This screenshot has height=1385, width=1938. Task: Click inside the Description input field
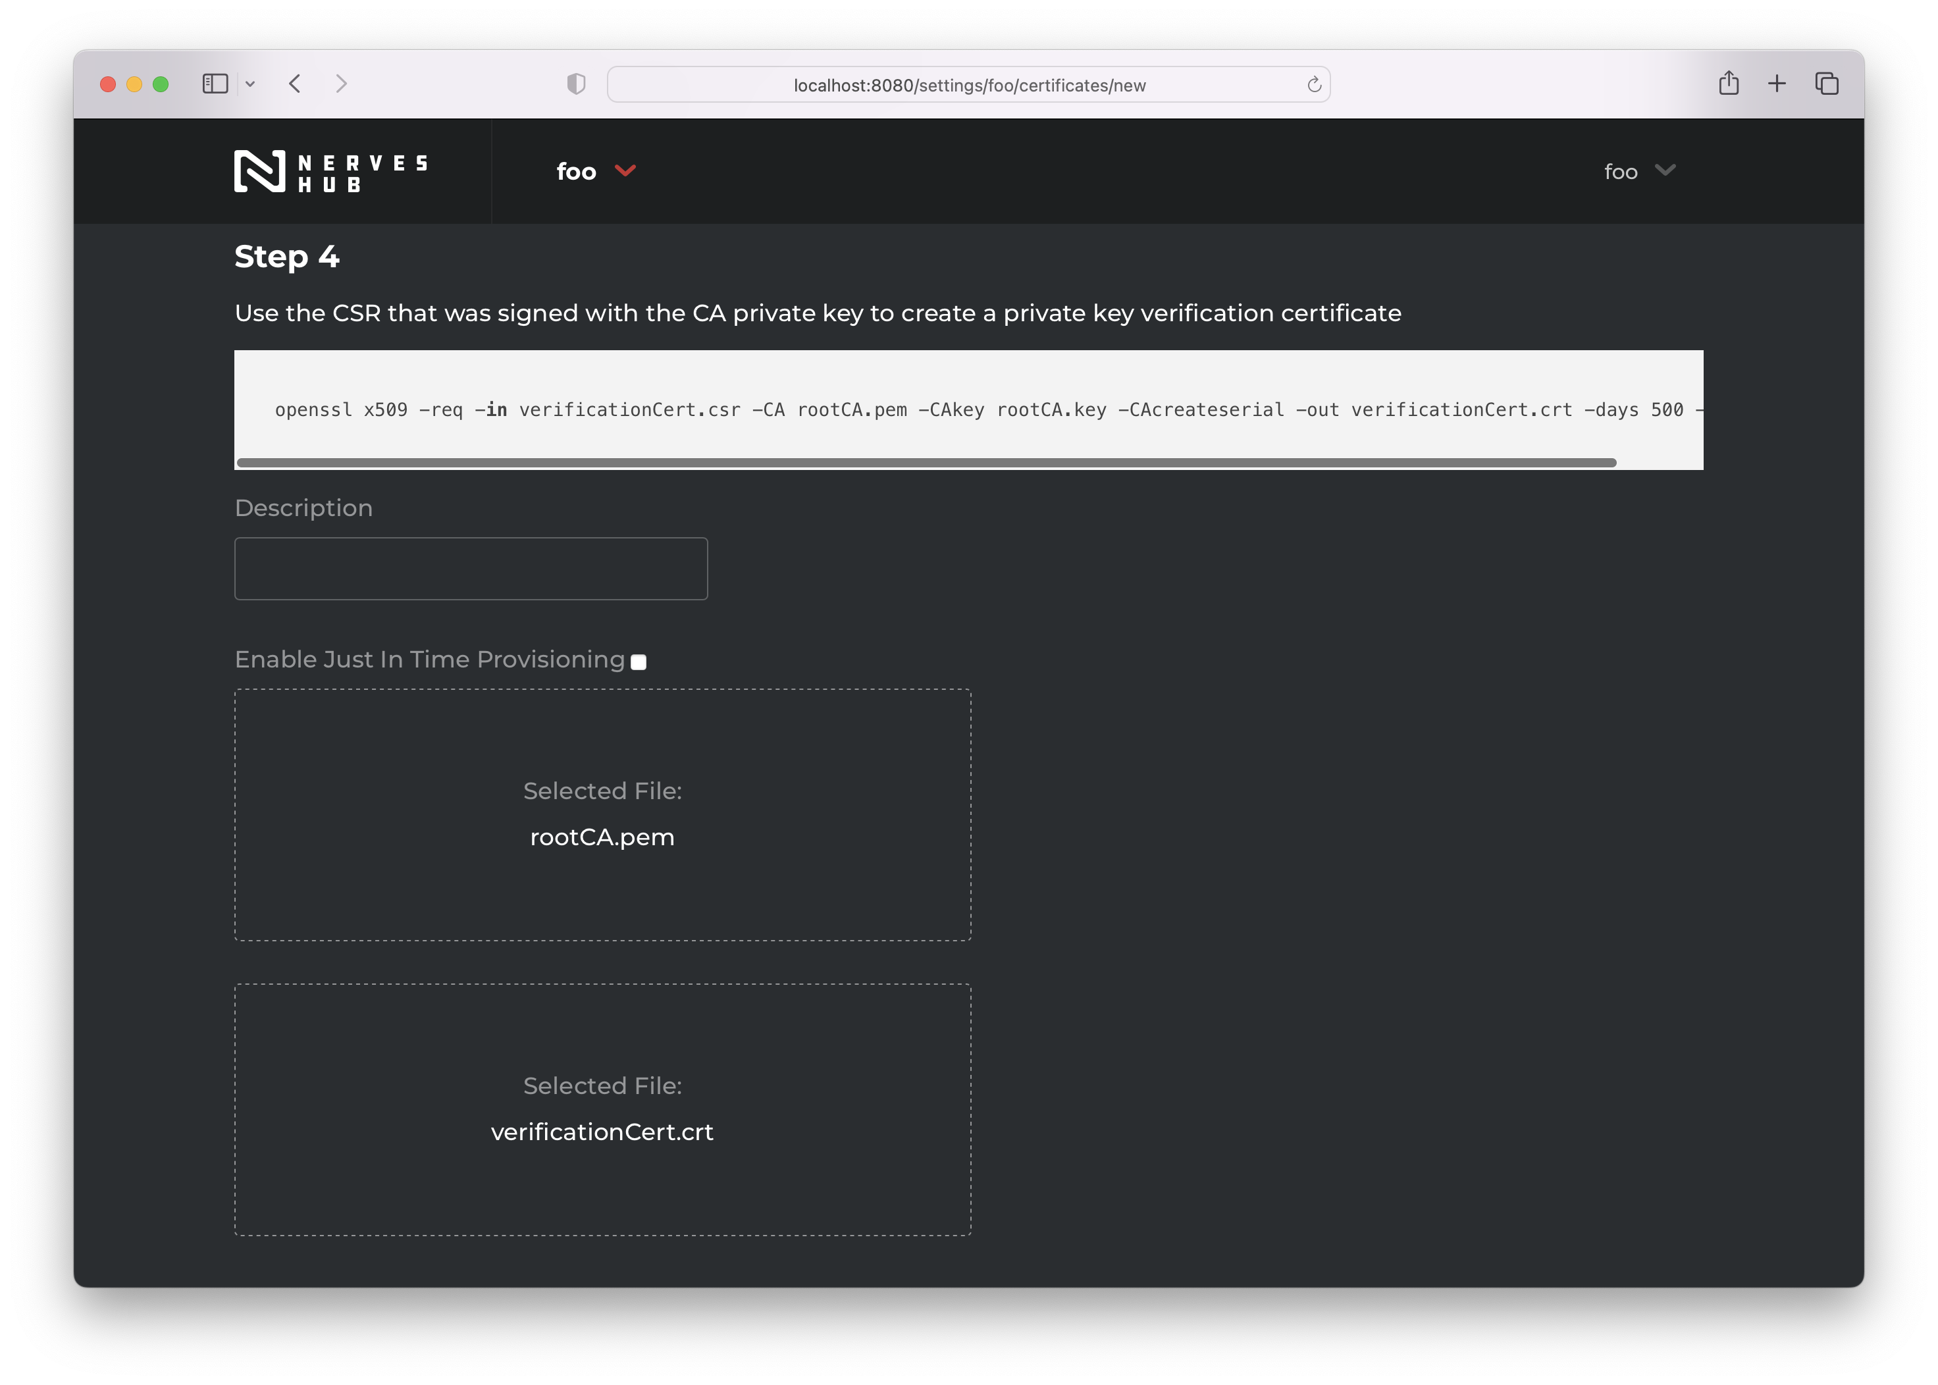[x=470, y=568]
